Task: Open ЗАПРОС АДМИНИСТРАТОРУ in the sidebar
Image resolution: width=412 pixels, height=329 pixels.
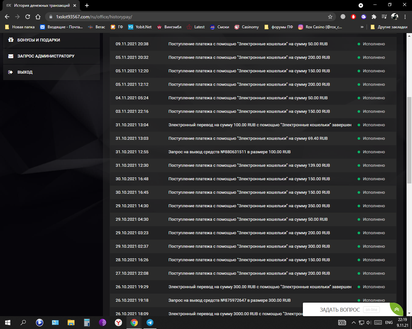Action: click(x=51, y=56)
